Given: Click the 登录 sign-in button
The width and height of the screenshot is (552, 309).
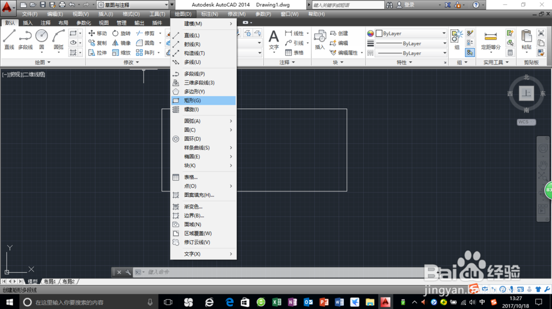Looking at the screenshot, I should click(x=406, y=5).
